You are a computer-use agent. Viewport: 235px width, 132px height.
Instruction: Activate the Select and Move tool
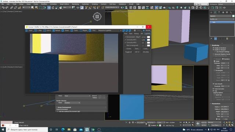tap(49, 8)
